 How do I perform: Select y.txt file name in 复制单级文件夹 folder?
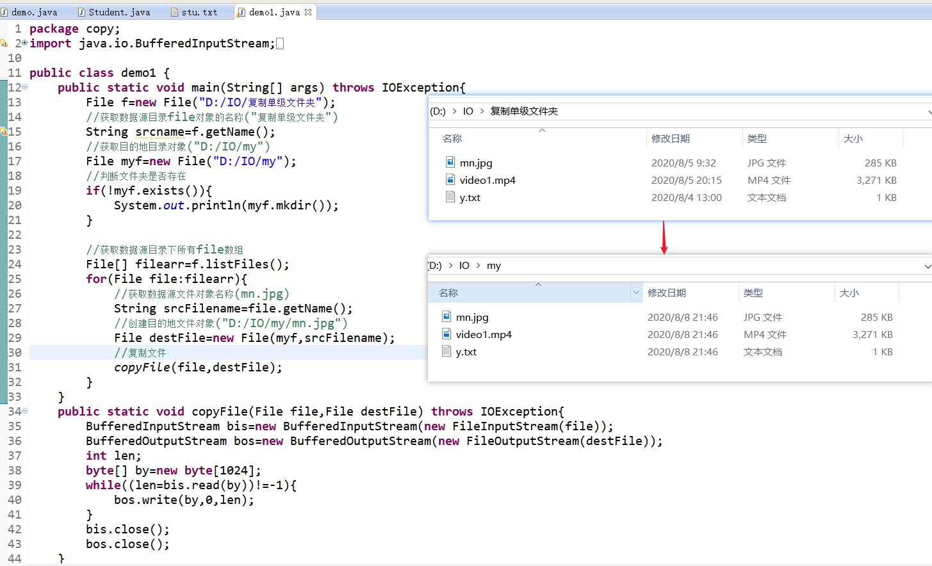pos(470,198)
